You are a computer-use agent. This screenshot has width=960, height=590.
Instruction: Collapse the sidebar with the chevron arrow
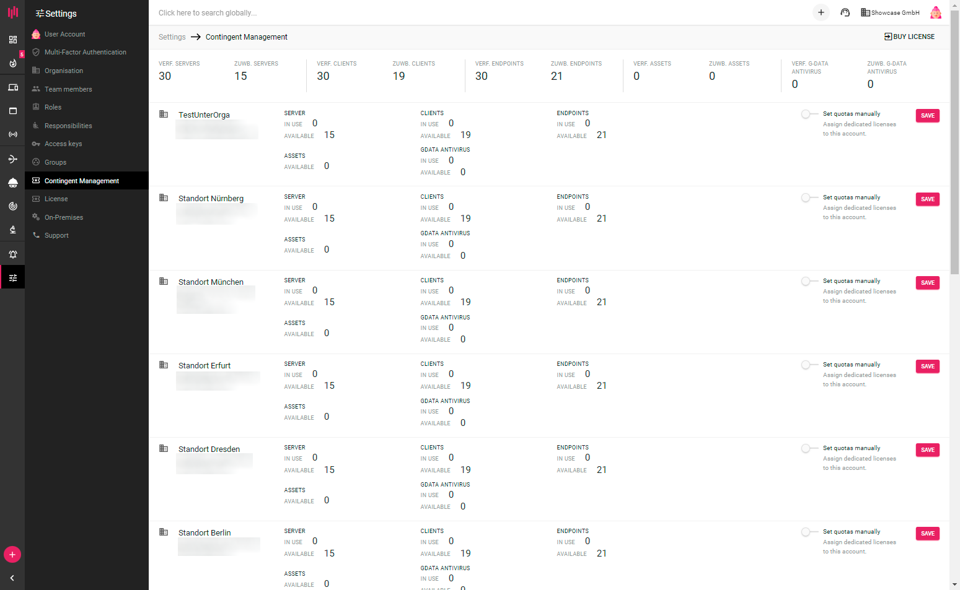tap(12, 578)
